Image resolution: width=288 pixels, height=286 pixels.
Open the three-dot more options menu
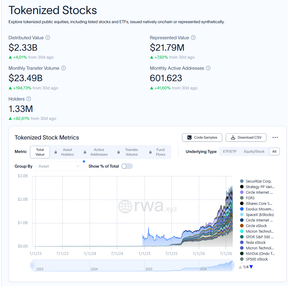click(x=275, y=137)
